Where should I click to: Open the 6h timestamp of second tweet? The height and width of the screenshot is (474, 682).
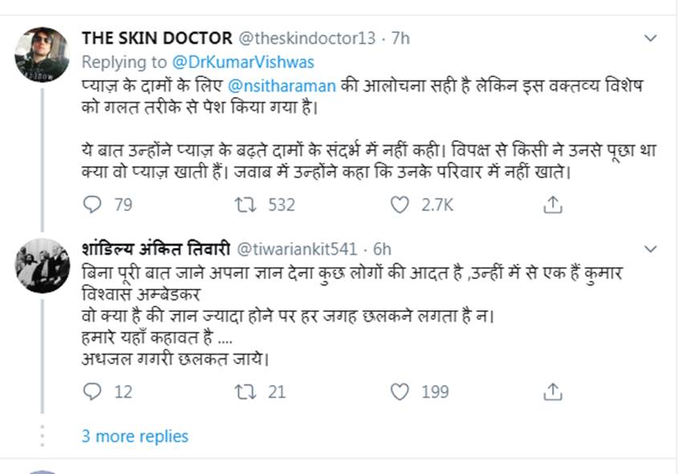tap(381, 249)
